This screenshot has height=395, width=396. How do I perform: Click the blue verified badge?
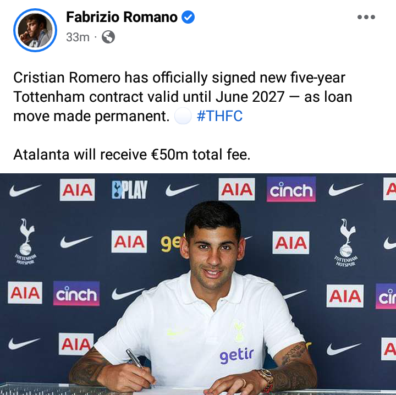point(188,17)
